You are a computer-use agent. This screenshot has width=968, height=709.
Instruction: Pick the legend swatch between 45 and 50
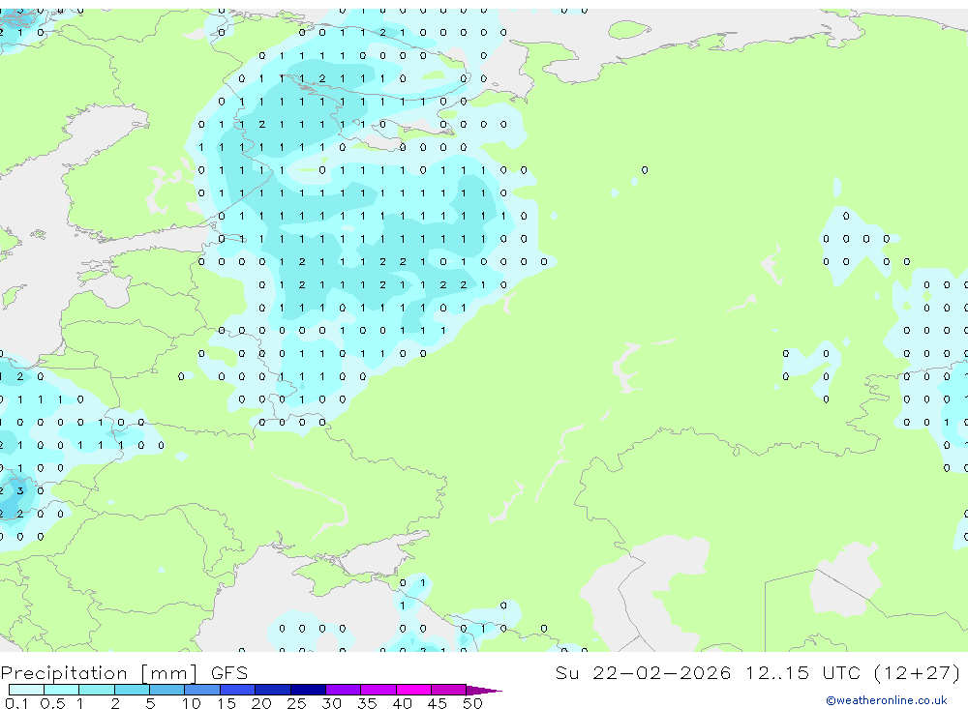click(449, 690)
